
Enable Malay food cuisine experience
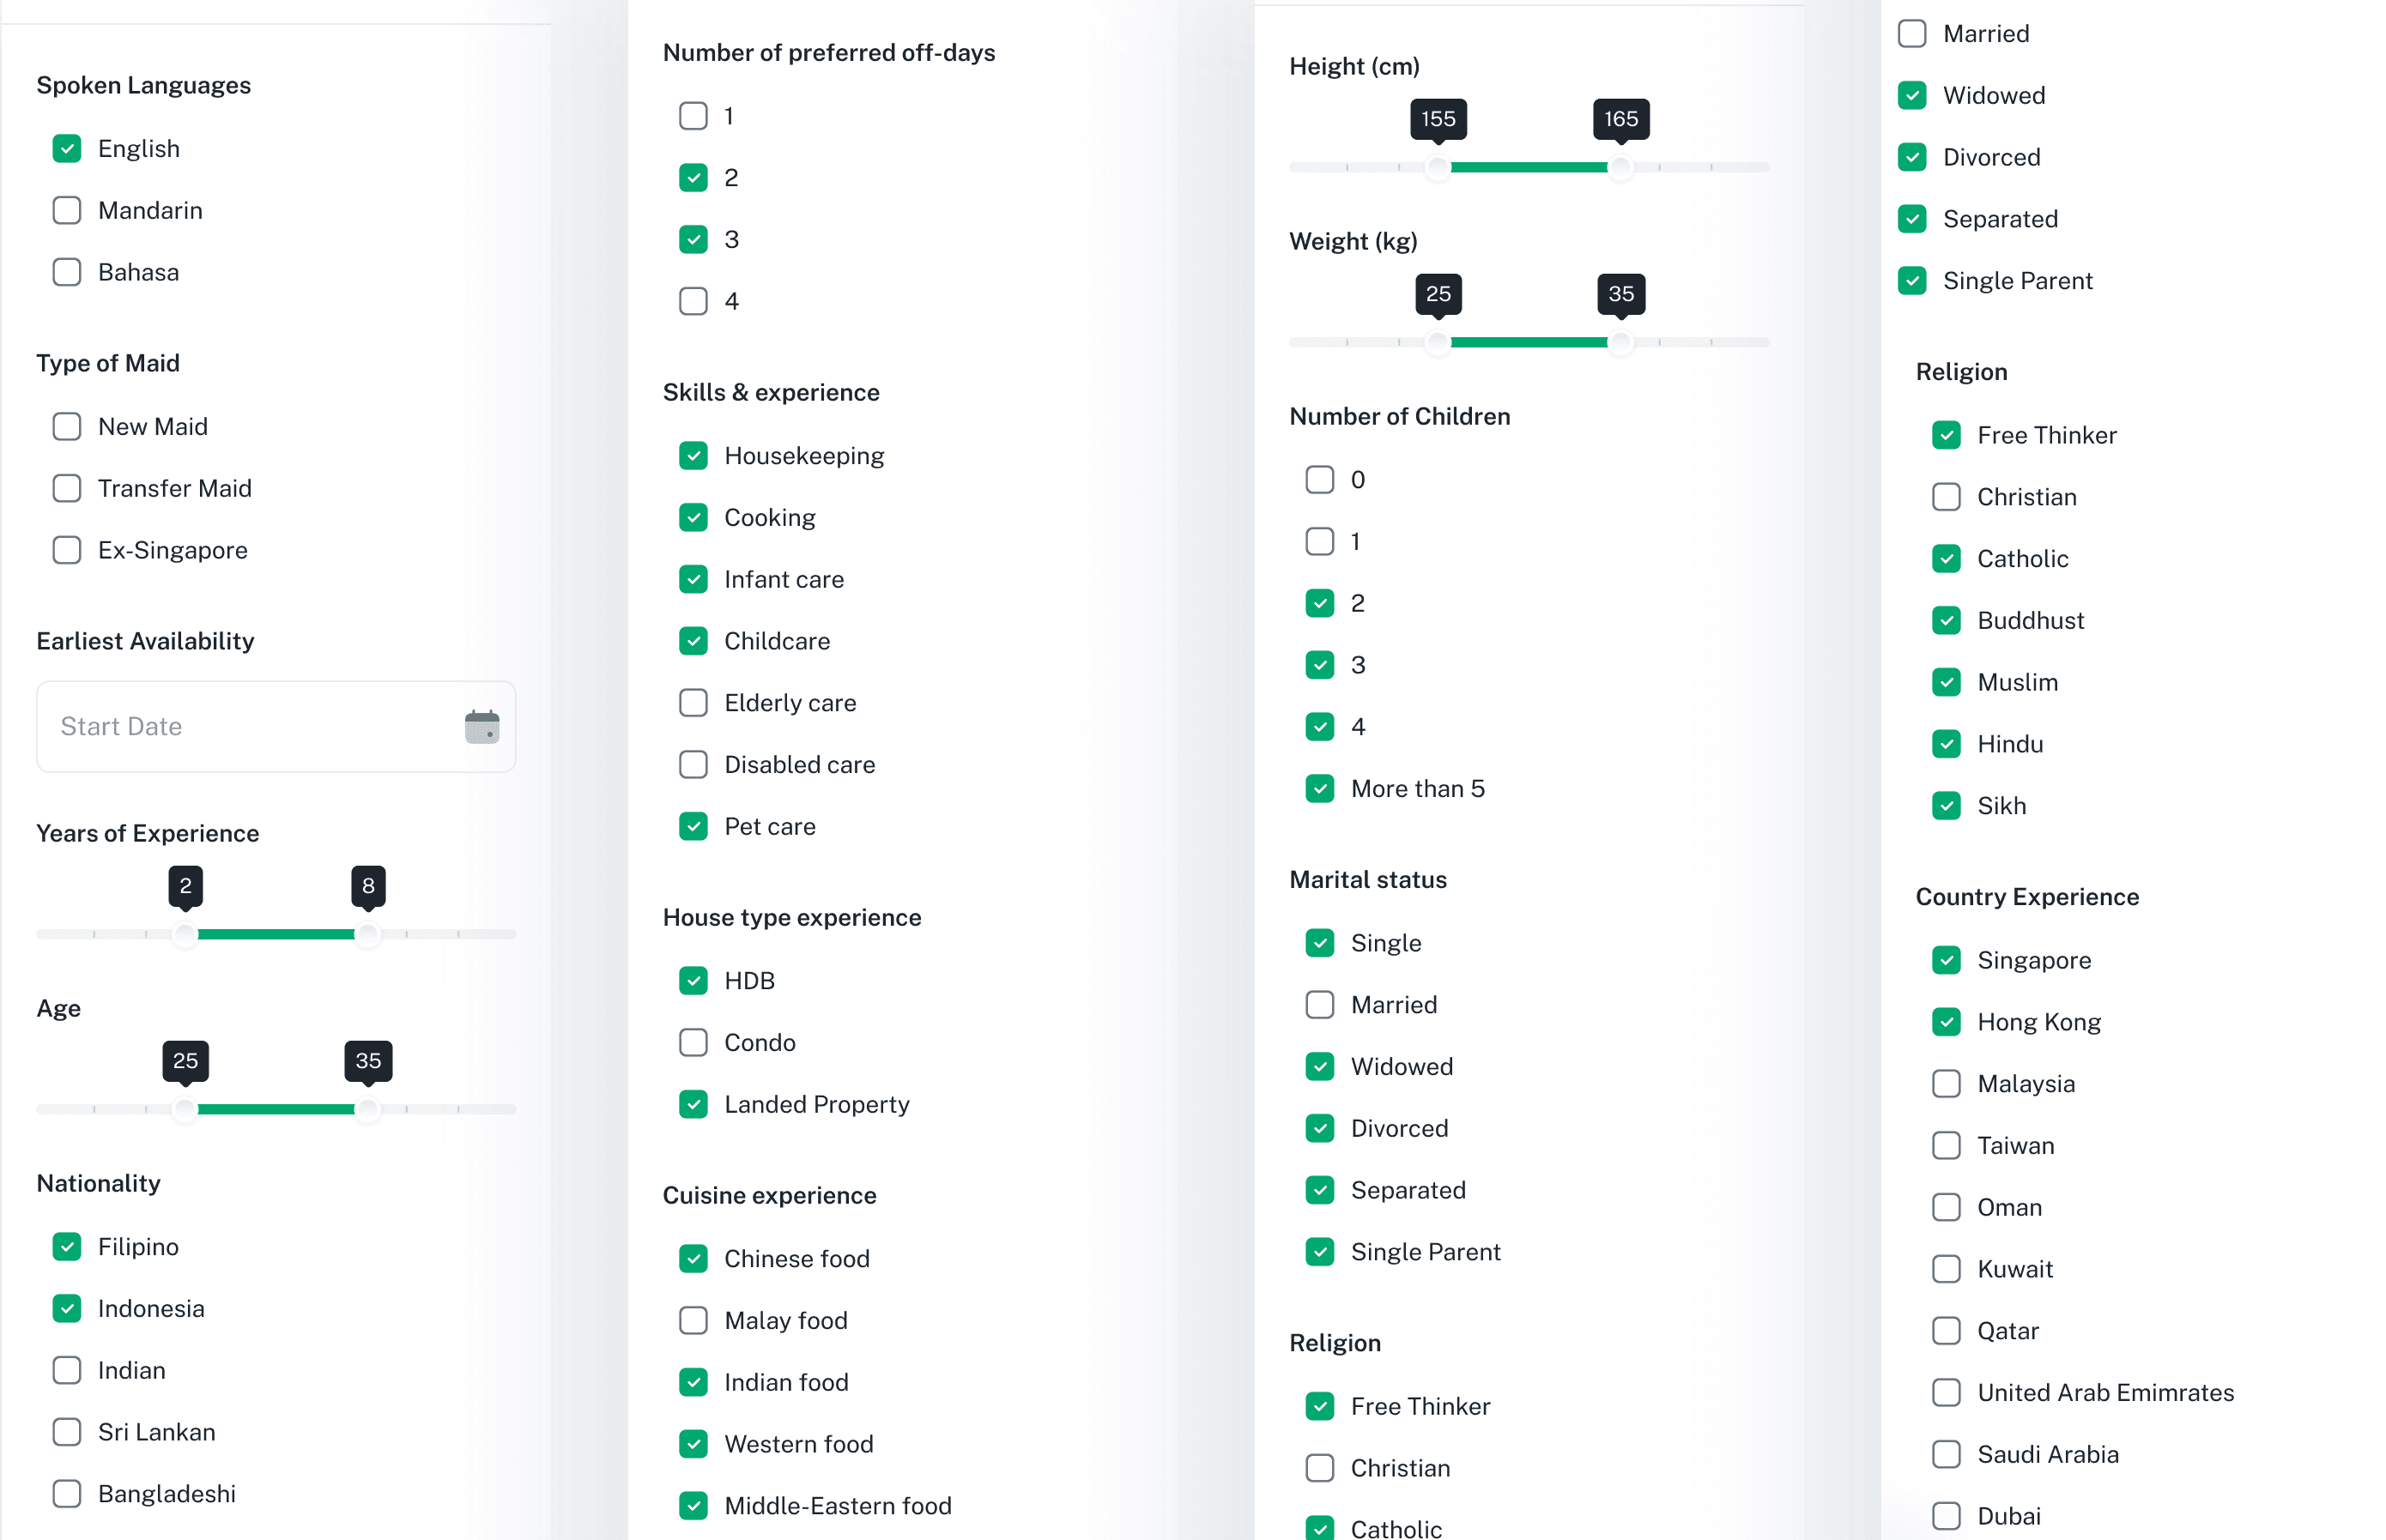693,1321
